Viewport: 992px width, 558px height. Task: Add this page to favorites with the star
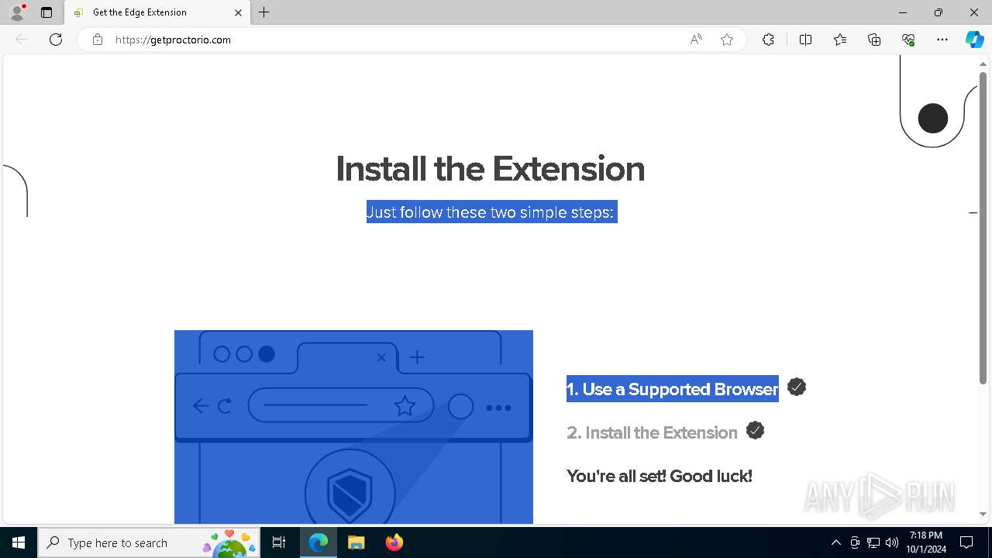pos(727,40)
